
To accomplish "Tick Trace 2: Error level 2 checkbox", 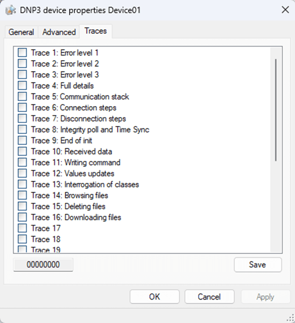I will pos(22,64).
